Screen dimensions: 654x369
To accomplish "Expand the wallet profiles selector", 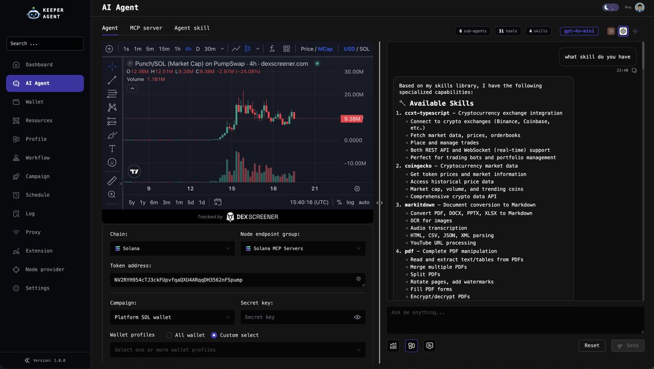I will point(238,350).
